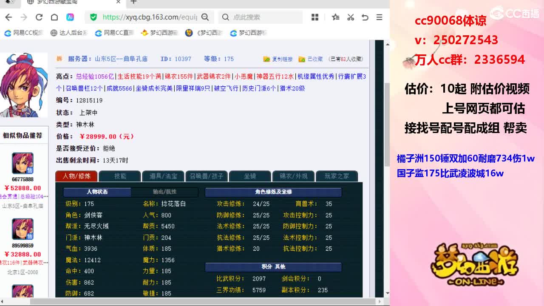Select the 梦幻西游藏宝阁 browser tab
544x306 pixels.
[73, 2]
